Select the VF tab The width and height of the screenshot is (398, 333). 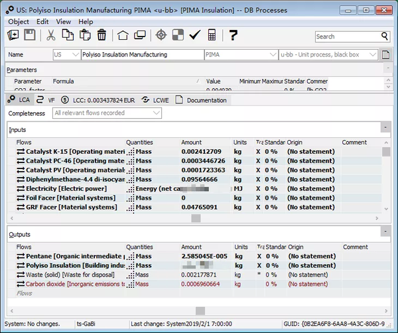46,100
